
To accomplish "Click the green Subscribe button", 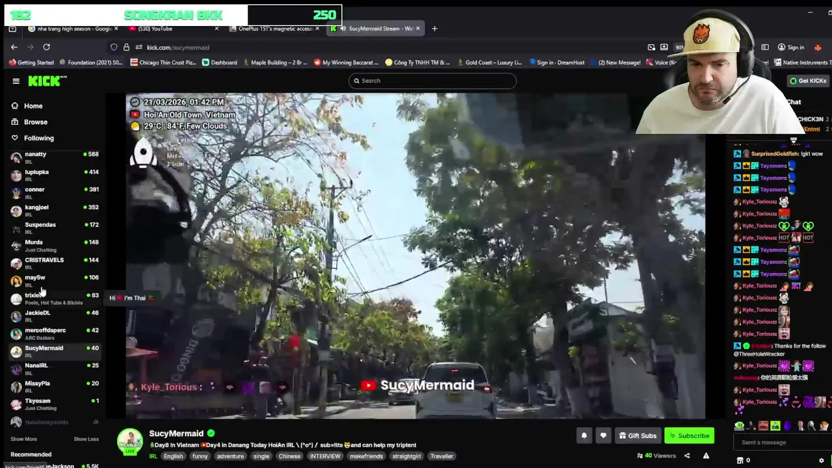I will [x=689, y=435].
